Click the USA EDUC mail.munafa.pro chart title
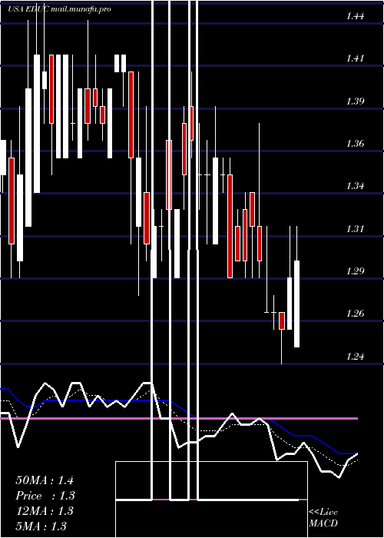This screenshot has width=384, height=538. [x=59, y=9]
